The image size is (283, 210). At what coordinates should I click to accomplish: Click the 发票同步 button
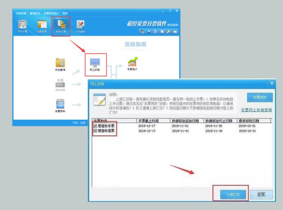260,97
